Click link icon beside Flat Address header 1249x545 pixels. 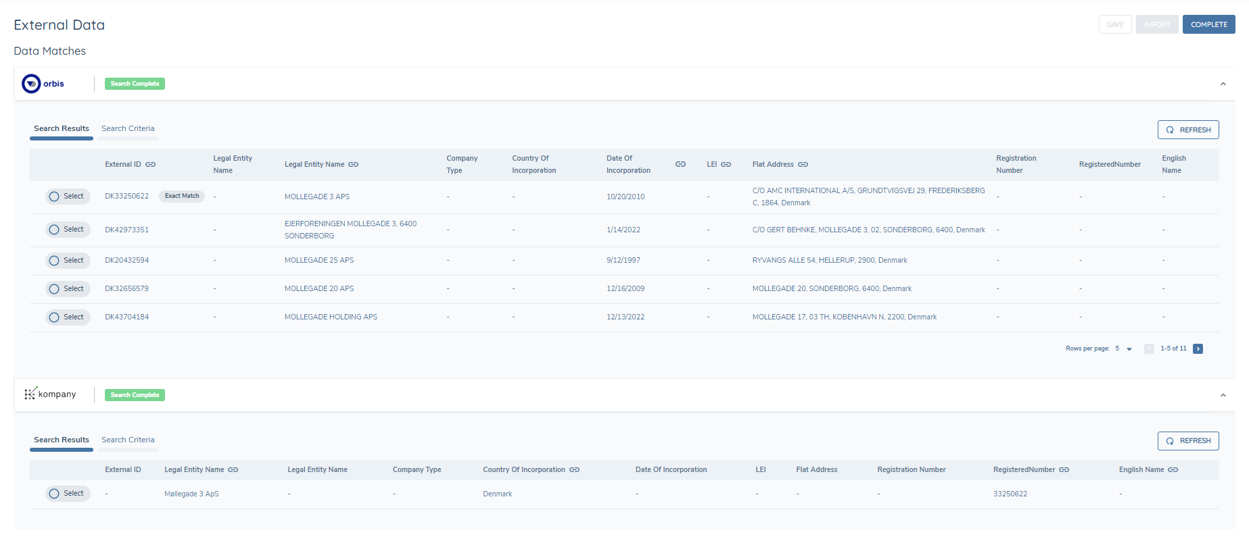[803, 165]
